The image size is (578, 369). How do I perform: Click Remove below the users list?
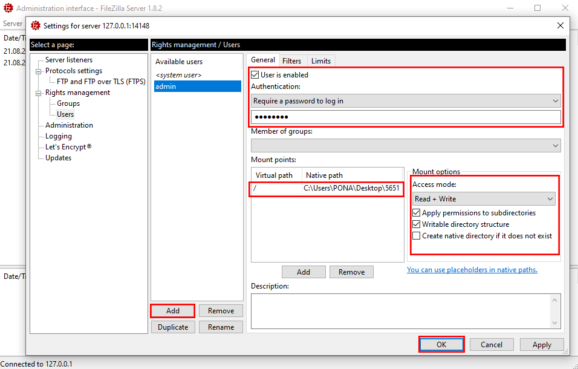pyautogui.click(x=221, y=311)
